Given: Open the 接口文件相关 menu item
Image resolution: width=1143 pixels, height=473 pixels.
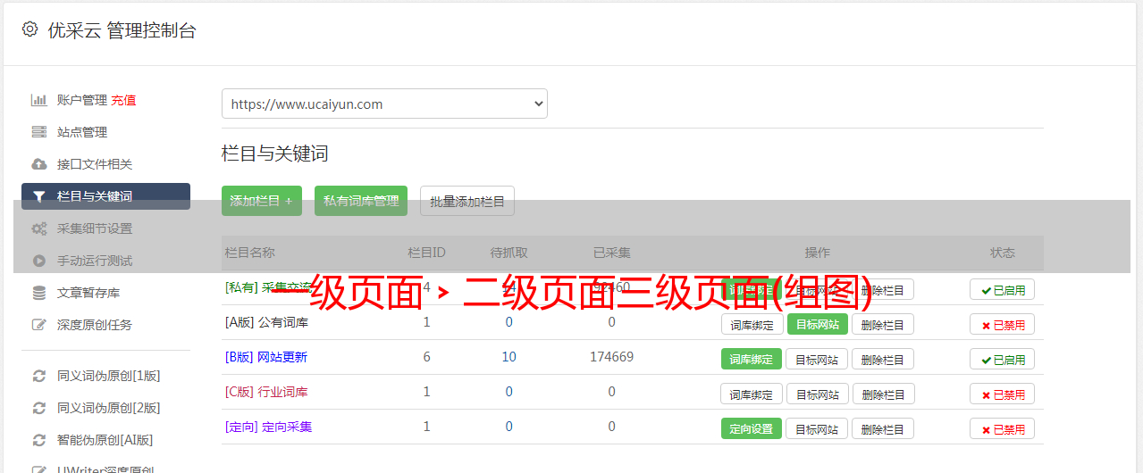Looking at the screenshot, I should [95, 164].
